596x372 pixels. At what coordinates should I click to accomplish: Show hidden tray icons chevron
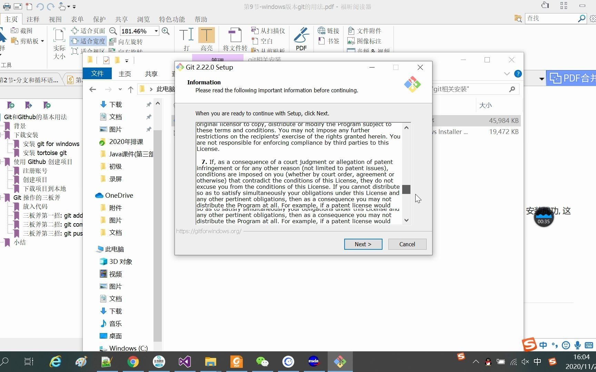click(x=476, y=362)
